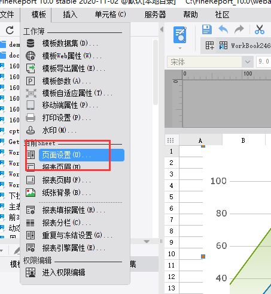Open the 单元格(C) menu
Screen dimensions: 271x294
click(110, 15)
